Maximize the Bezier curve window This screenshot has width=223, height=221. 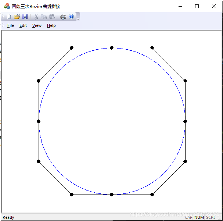click(x=197, y=6)
